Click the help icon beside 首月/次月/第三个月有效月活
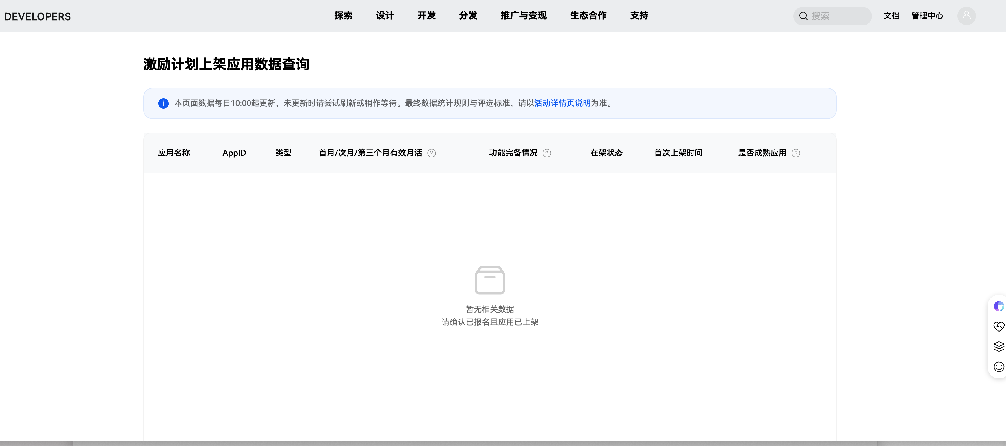Viewport: 1006px width, 446px height. 432,153
